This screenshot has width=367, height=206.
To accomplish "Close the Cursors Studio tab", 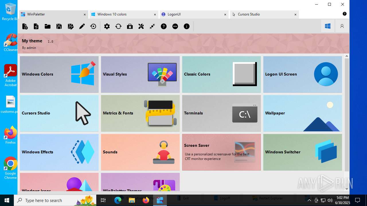I will point(295,14).
